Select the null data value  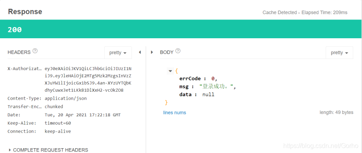[208, 94]
